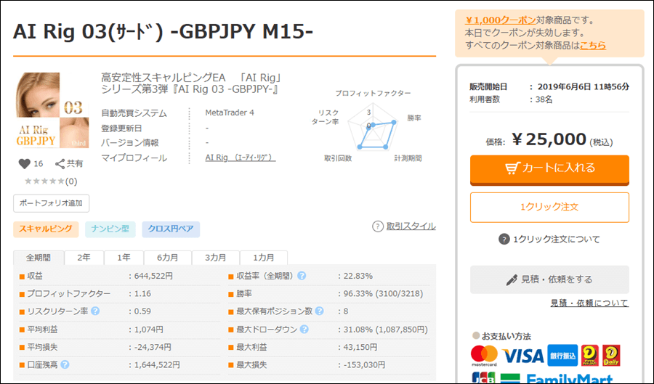Click the heart favorite icon

[24, 164]
